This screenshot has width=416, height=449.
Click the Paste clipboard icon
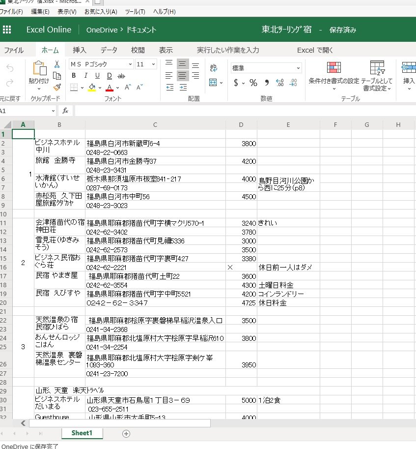click(x=39, y=68)
